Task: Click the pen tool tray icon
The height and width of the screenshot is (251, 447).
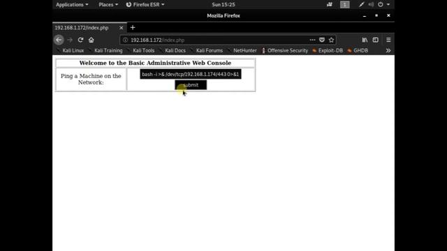Action: point(362,5)
